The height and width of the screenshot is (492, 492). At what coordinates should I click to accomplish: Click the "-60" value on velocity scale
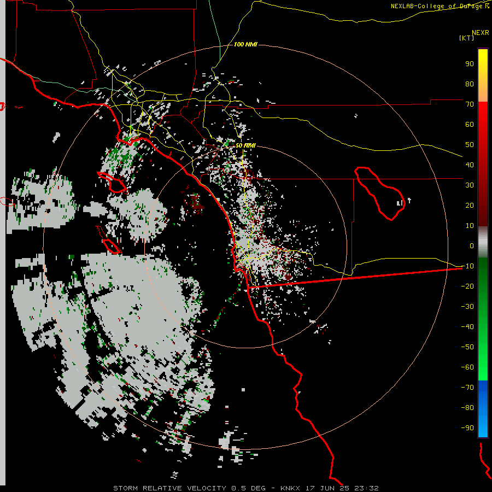click(x=467, y=367)
